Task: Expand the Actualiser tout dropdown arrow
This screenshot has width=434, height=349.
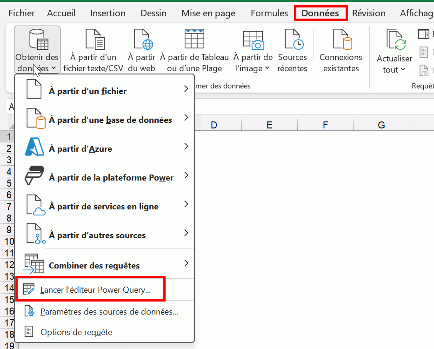Action: coord(403,70)
